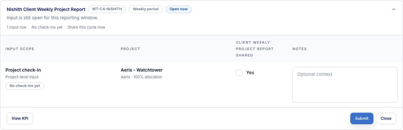Screen dimensions: 403x130
Task: Collapse the report panel with the chevron
Action: [393, 9]
